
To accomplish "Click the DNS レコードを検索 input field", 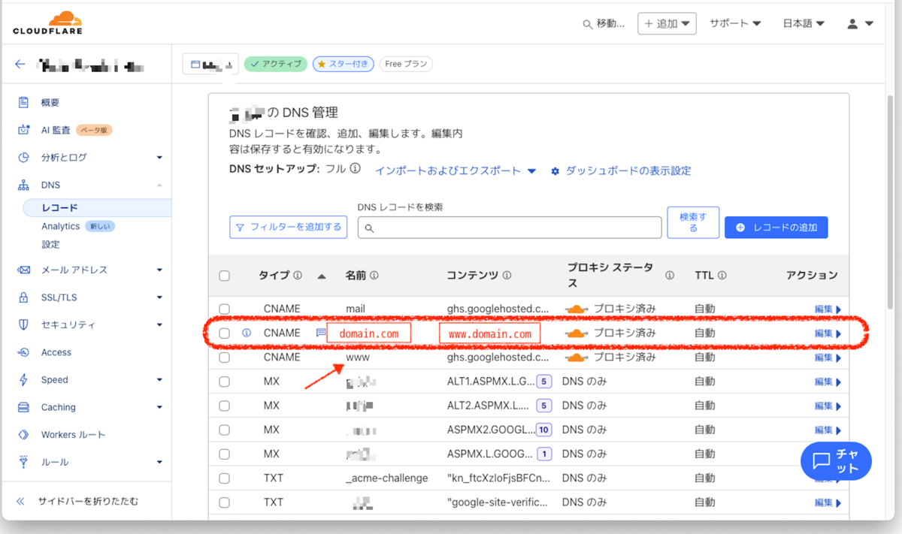I will point(510,228).
